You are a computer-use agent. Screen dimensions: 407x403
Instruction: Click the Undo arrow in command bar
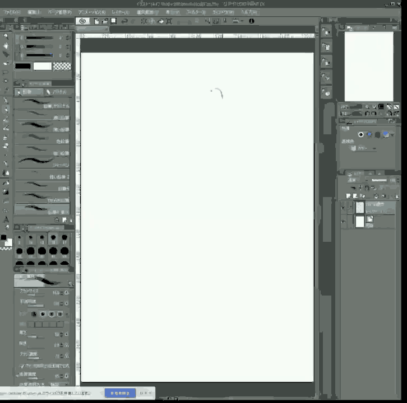(x=124, y=21)
